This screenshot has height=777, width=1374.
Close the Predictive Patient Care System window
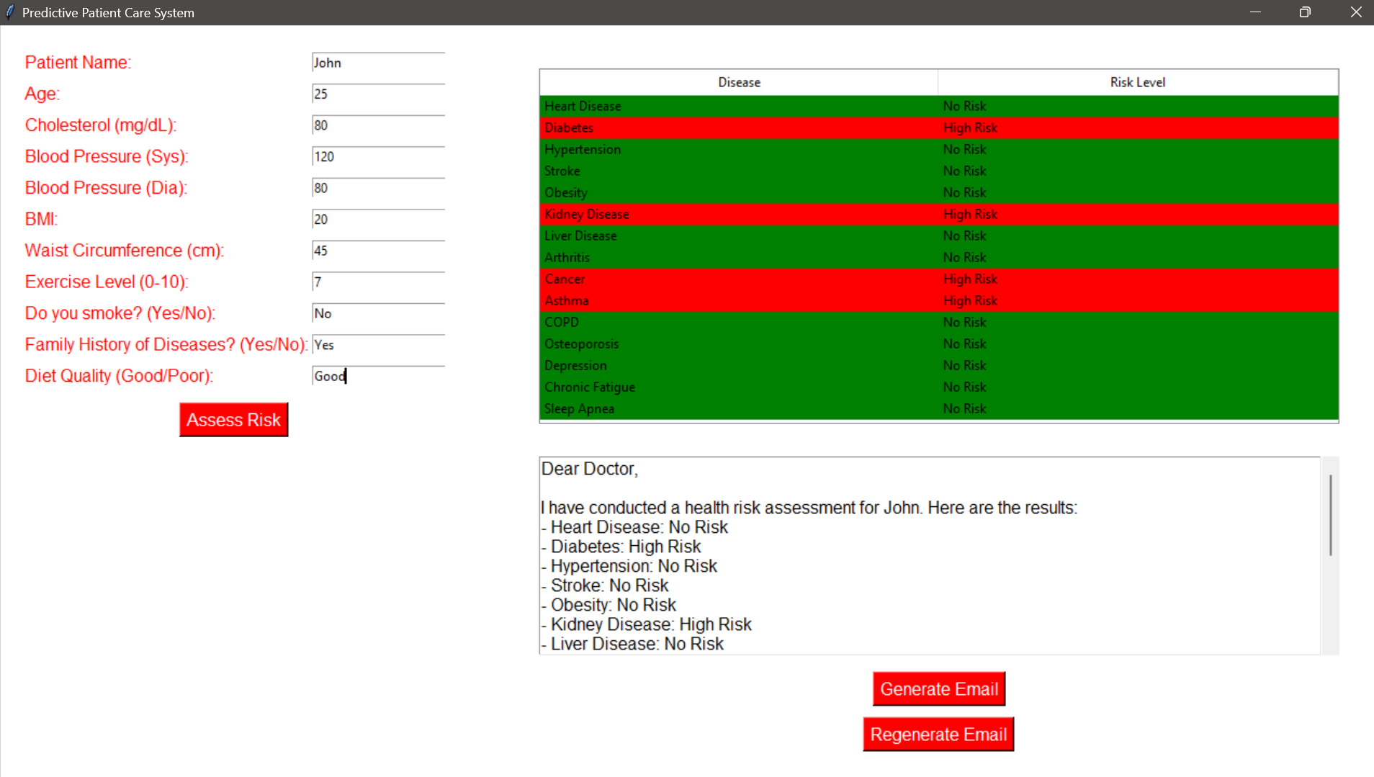(1356, 12)
